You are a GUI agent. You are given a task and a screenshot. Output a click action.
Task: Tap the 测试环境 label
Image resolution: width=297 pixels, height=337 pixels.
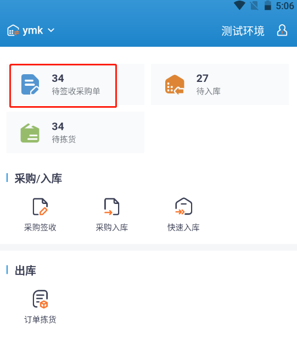pos(243,31)
